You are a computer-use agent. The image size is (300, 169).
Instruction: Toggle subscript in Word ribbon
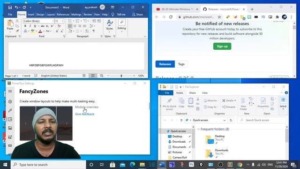pos(47,26)
